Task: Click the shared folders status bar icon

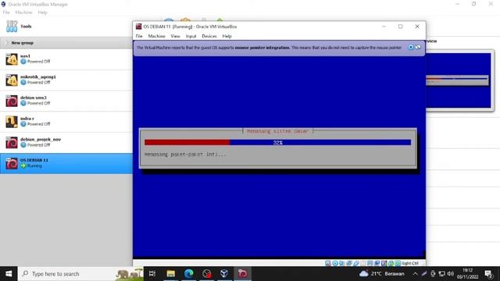Action: pyautogui.click(x=363, y=263)
